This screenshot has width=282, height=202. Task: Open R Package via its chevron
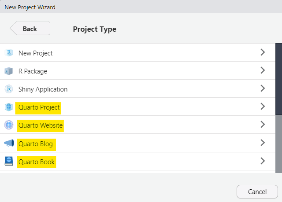click(x=263, y=70)
